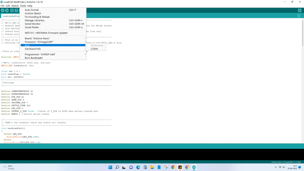Click the Open sketch toolbar icon
The width and height of the screenshot is (304, 171).
coord(16,10)
